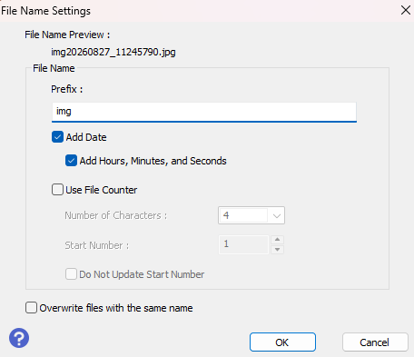The width and height of the screenshot is (414, 357).
Task: Click the File Name Preview label
Action: click(x=67, y=35)
